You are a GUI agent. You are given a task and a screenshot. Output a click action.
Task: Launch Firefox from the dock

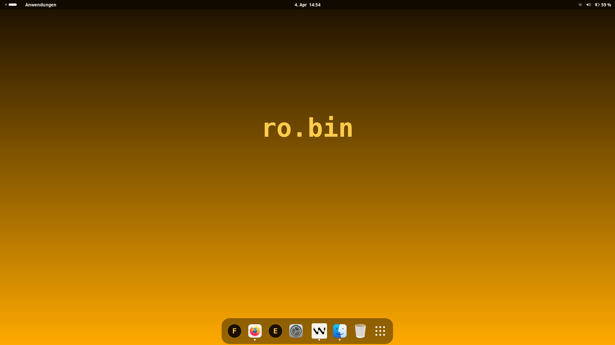click(255, 331)
